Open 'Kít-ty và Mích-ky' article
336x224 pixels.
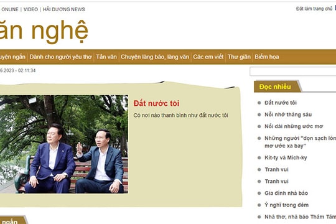pyautogui.click(x=286, y=158)
